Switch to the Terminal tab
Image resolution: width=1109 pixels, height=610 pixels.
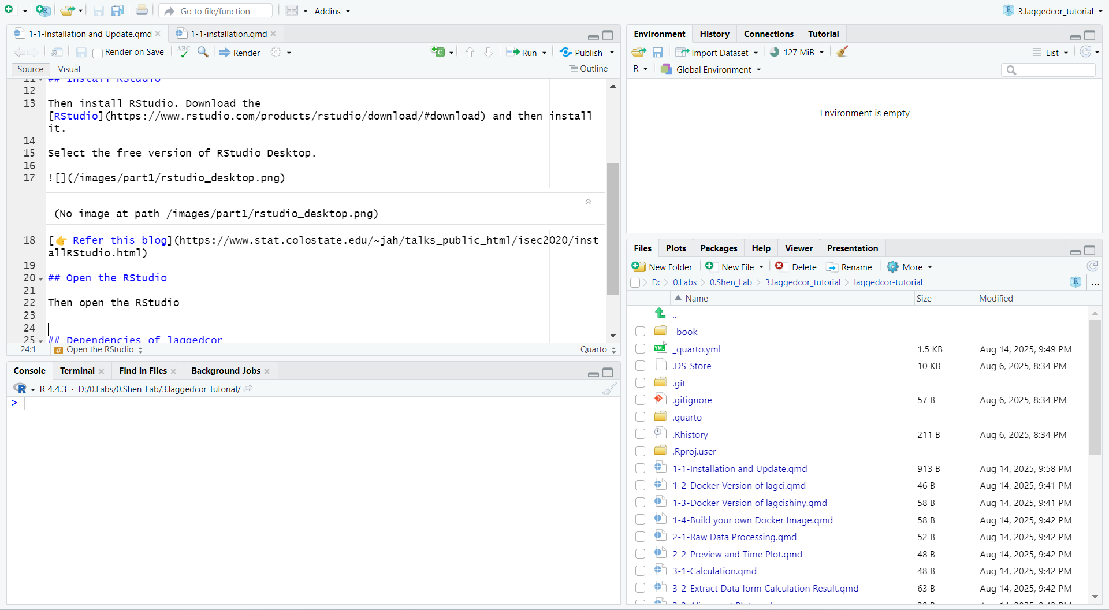77,371
